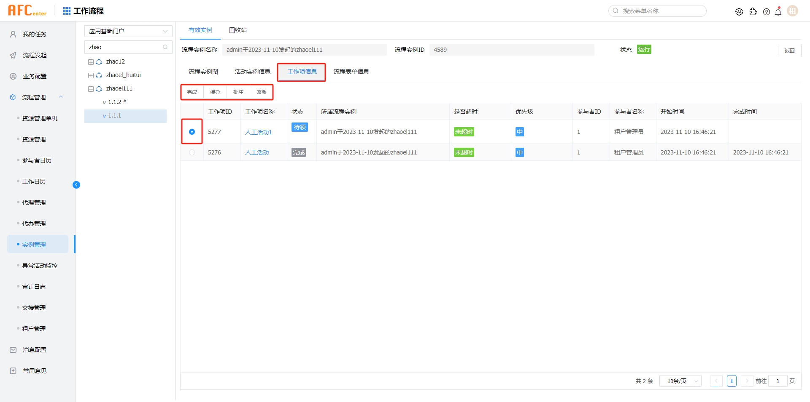Screen dimensions: 810x402
Task: Collapse the sidebar with the blue arrow handle
Action: coord(76,184)
